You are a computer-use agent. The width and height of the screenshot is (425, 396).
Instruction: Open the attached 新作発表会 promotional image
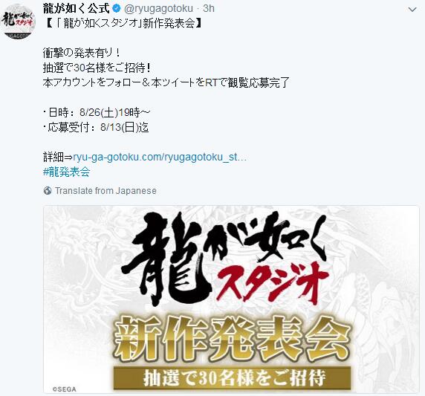click(231, 299)
